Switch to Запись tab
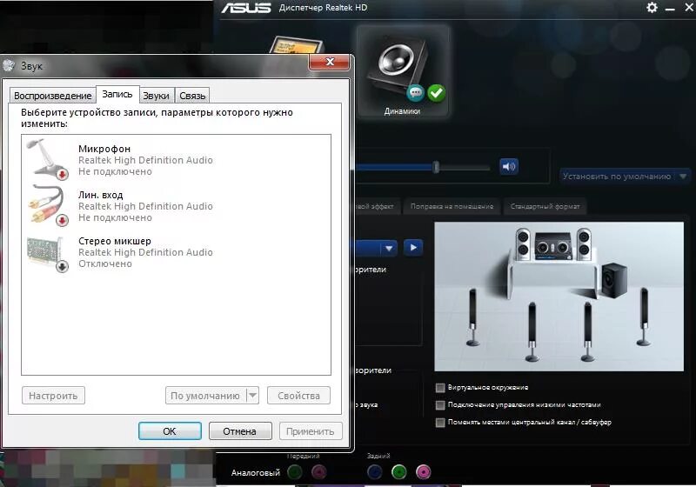The image size is (696, 487). [x=117, y=94]
